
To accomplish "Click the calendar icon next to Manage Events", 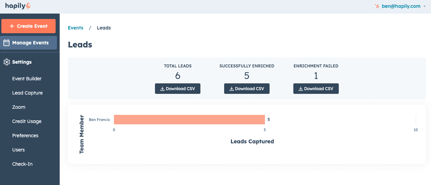I will point(6,43).
